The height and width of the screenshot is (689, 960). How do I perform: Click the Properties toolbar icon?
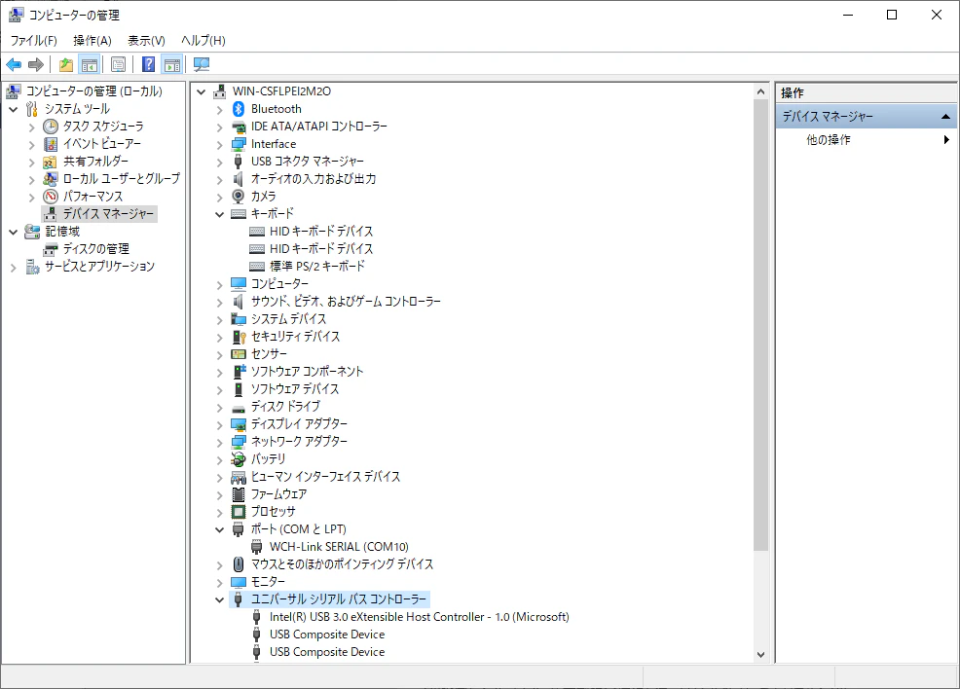click(x=118, y=64)
